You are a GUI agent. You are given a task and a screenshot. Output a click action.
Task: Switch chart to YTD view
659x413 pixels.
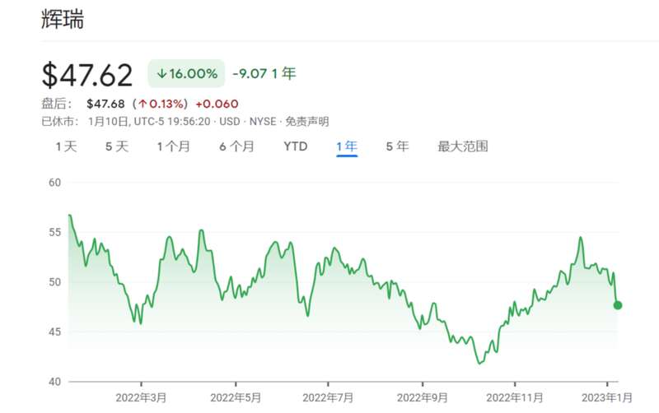[x=296, y=146]
